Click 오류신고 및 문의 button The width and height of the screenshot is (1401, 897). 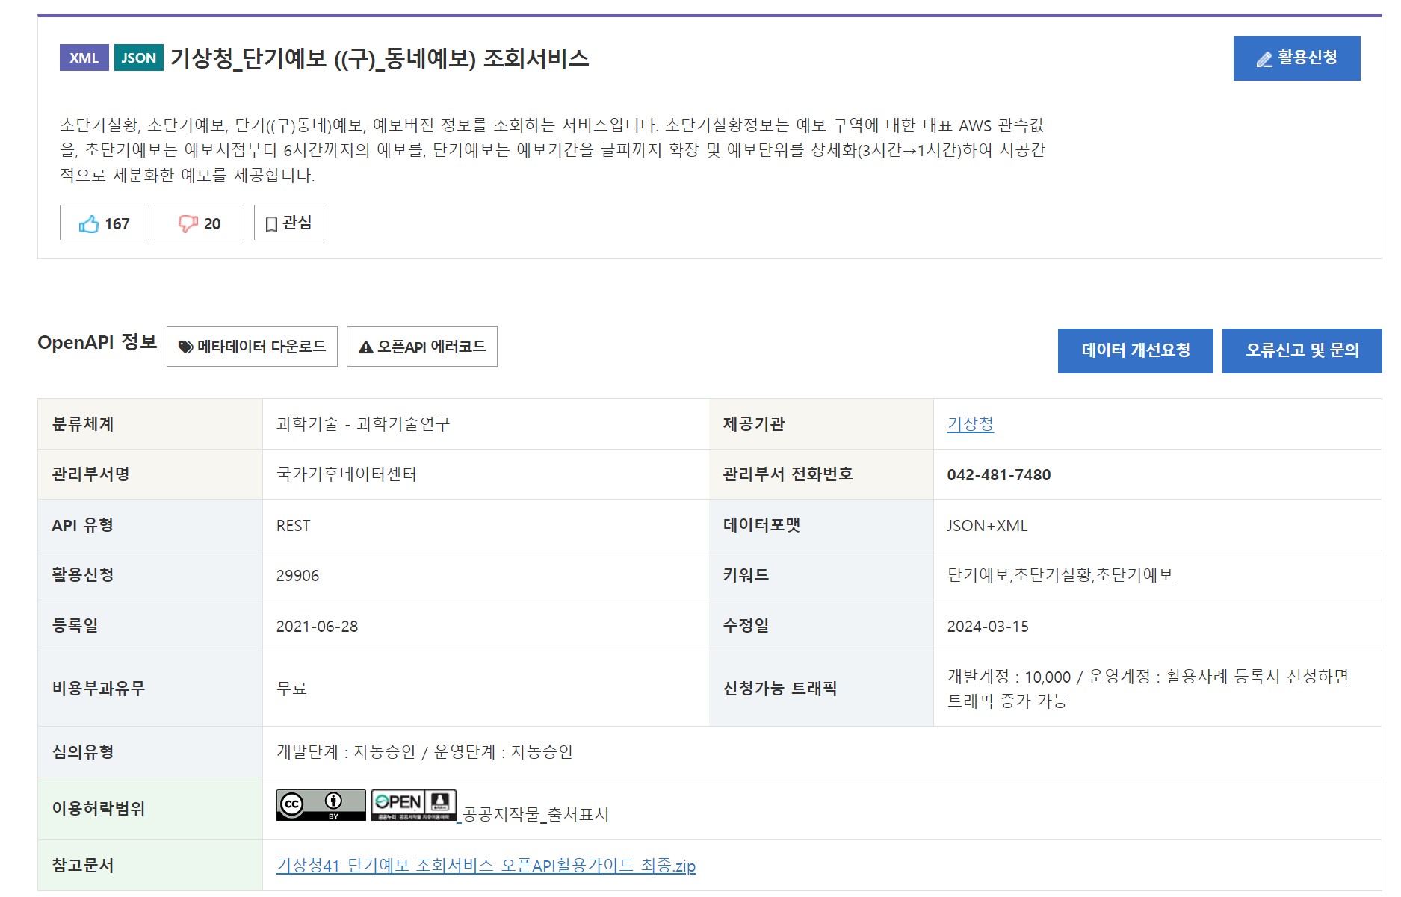1302,350
